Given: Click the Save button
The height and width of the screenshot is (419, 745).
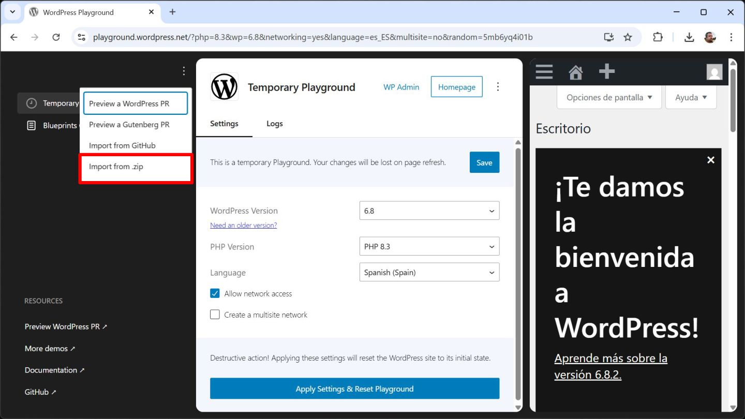Looking at the screenshot, I should [484, 162].
